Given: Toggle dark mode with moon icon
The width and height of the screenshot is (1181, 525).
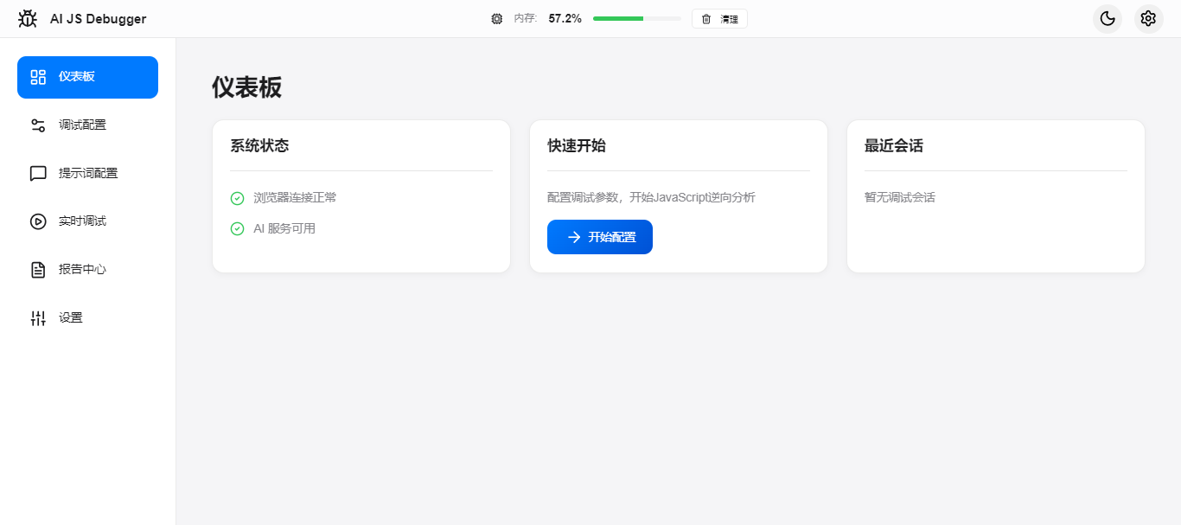Looking at the screenshot, I should pos(1107,18).
